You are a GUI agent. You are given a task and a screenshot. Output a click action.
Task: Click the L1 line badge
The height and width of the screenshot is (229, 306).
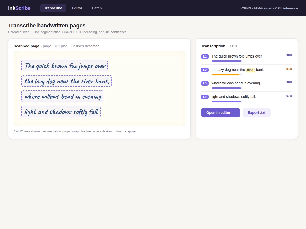(x=205, y=56)
